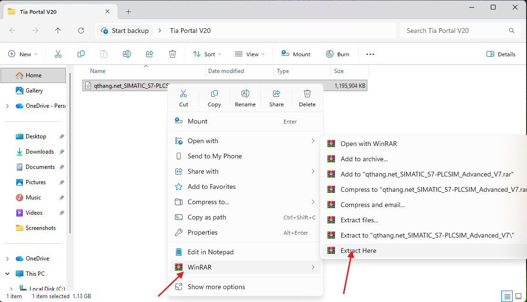The image size is (527, 302).
Task: Open Downloads folder in sidebar
Action: coord(40,152)
